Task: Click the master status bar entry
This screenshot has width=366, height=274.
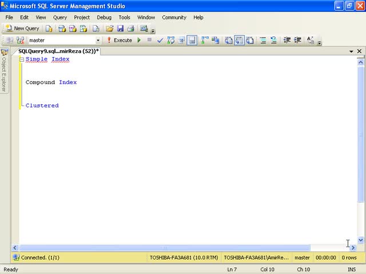Action: point(302,257)
